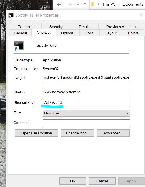The image size is (145, 187).
Task: Select Documents in the breadcrumb path
Action: [133, 4]
